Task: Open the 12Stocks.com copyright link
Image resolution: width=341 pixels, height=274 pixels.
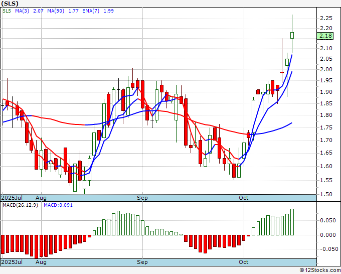Action: (x=320, y=270)
